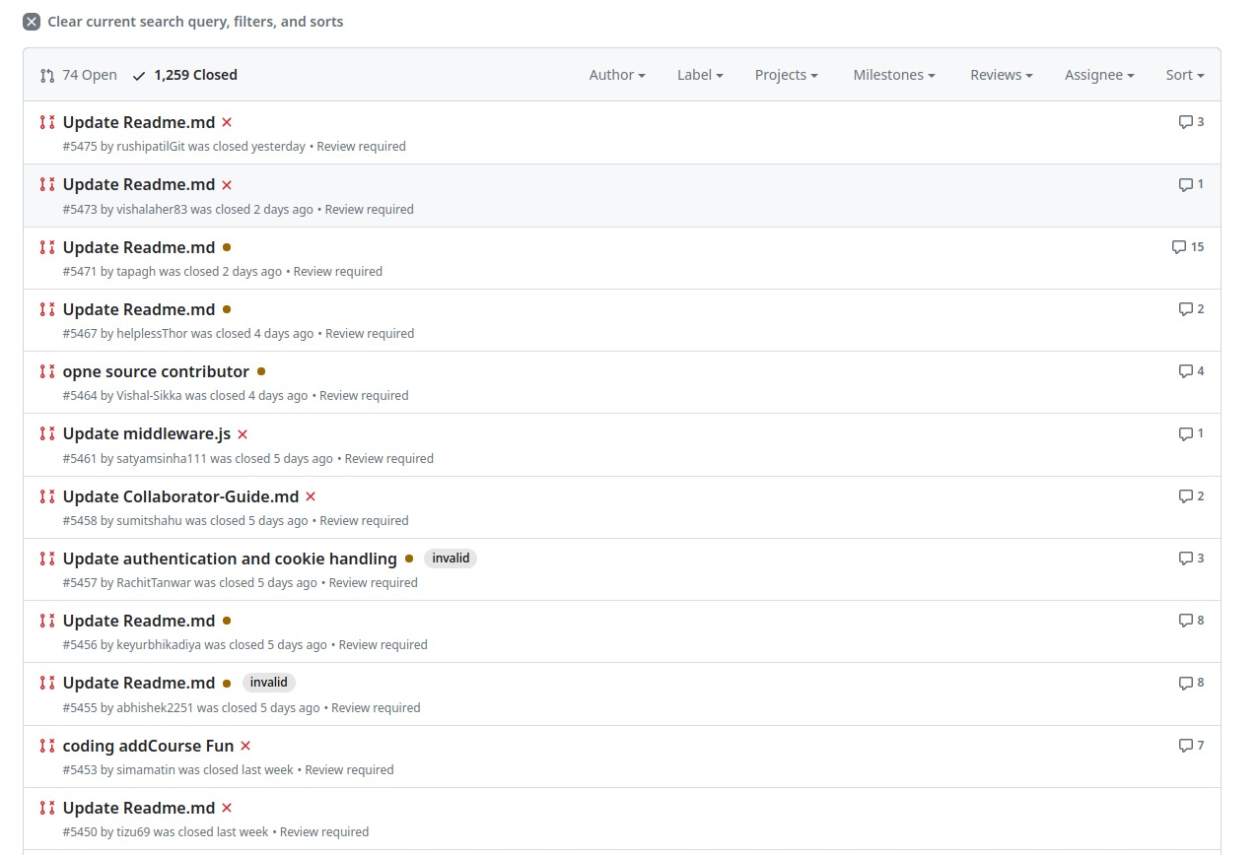Click pending status dot on opne source contributor
This screenshot has height=855, width=1258.
point(261,371)
